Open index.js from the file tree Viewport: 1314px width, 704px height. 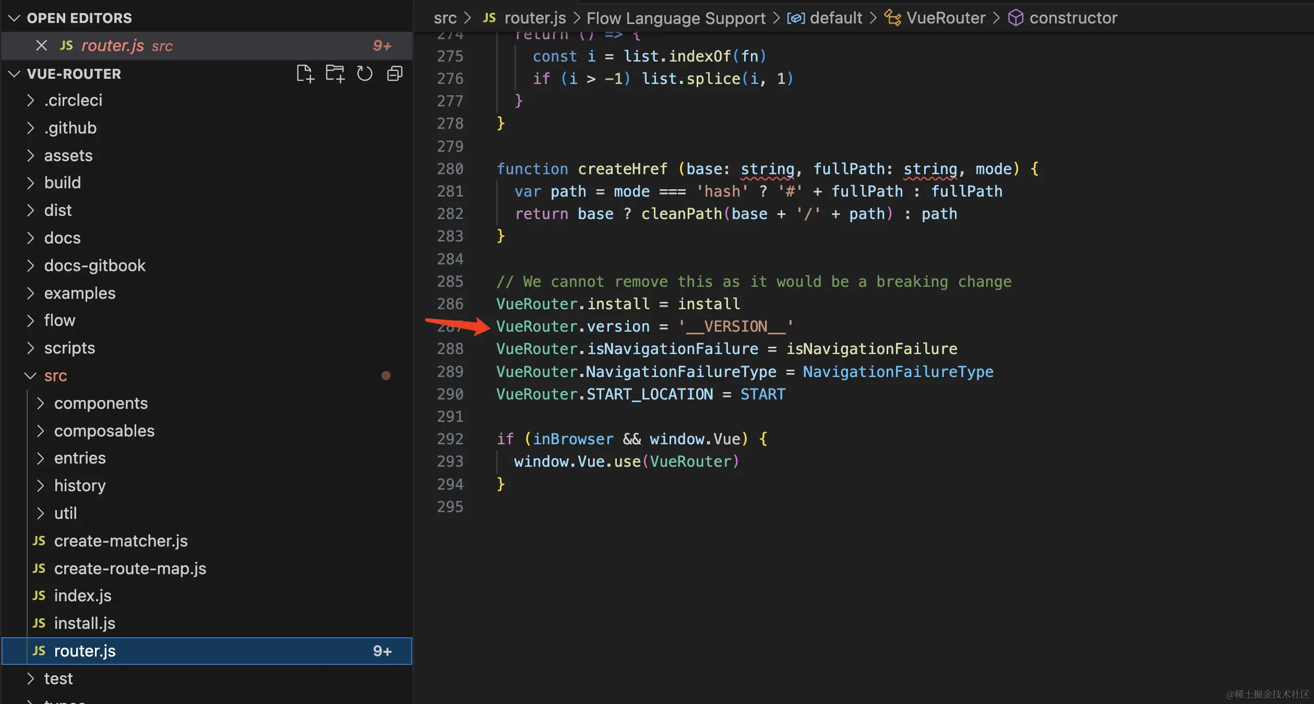[82, 596]
